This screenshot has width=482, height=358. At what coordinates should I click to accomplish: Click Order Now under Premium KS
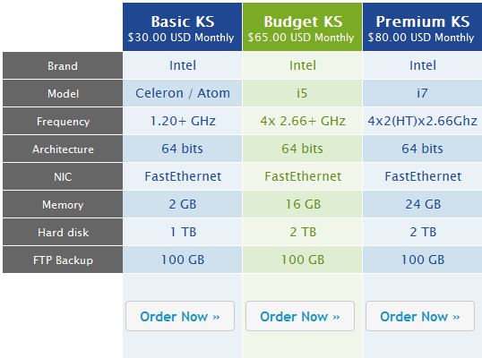(420, 316)
